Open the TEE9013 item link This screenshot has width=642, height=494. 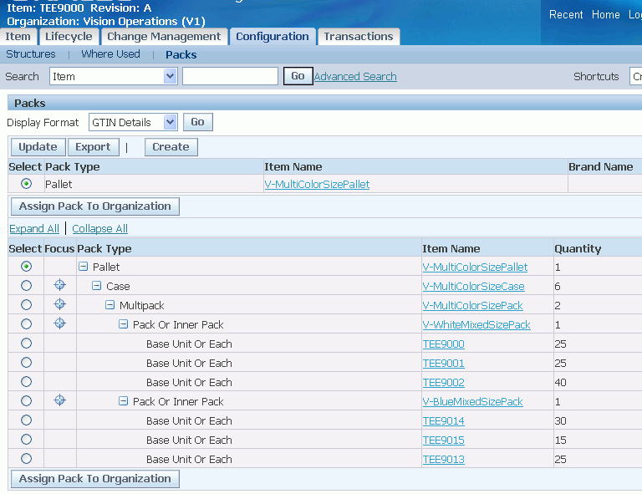(x=443, y=459)
